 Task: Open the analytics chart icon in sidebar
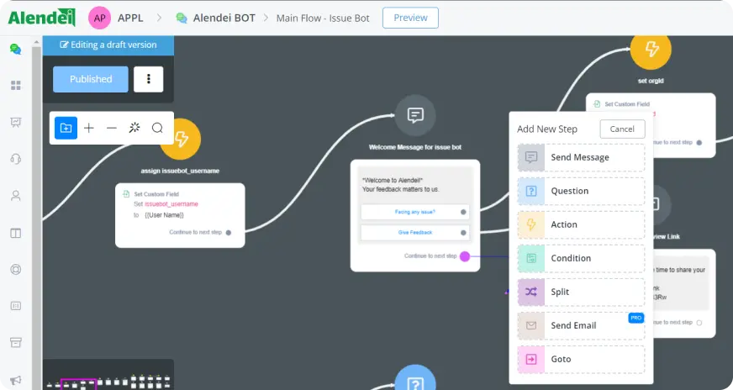pos(16,122)
